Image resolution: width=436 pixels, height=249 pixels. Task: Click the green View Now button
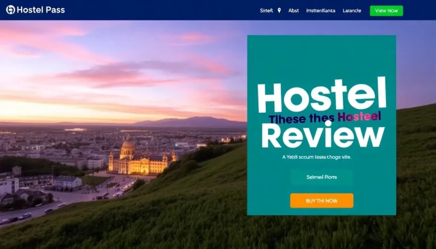(x=386, y=11)
